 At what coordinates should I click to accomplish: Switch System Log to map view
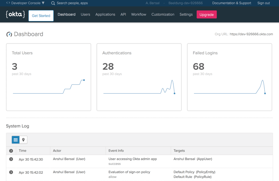pyautogui.click(x=23, y=140)
